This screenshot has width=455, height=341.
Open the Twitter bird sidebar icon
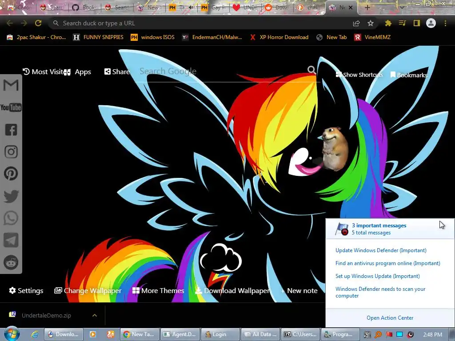pos(11,196)
